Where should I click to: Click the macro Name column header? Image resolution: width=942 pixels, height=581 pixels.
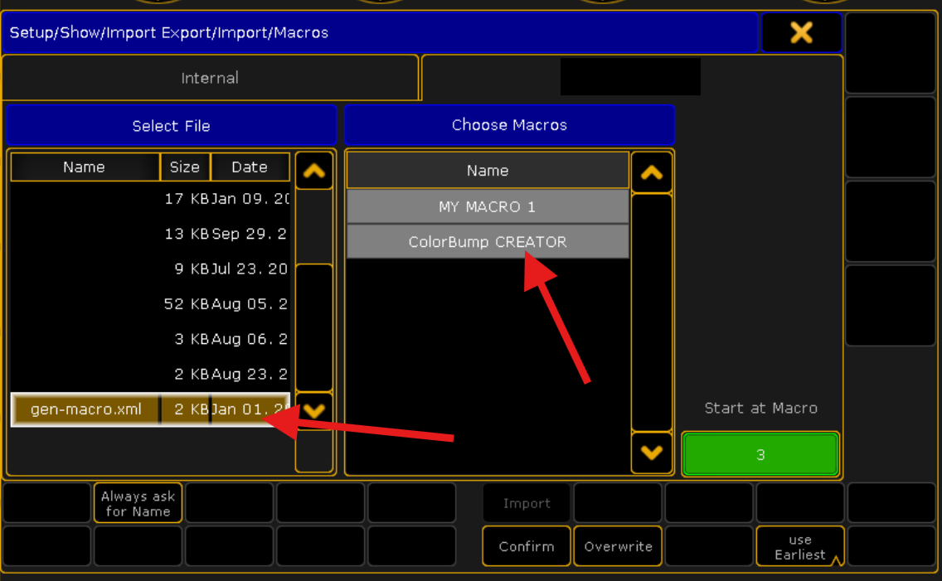coord(488,171)
